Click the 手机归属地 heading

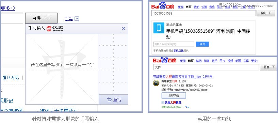tap(174, 25)
